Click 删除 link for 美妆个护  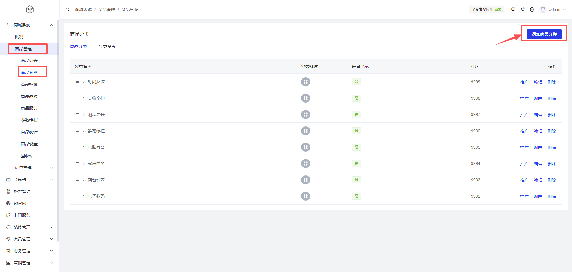pos(551,98)
